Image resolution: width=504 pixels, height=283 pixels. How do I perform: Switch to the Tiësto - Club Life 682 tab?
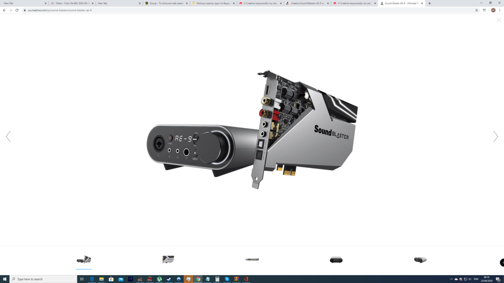coord(72,3)
